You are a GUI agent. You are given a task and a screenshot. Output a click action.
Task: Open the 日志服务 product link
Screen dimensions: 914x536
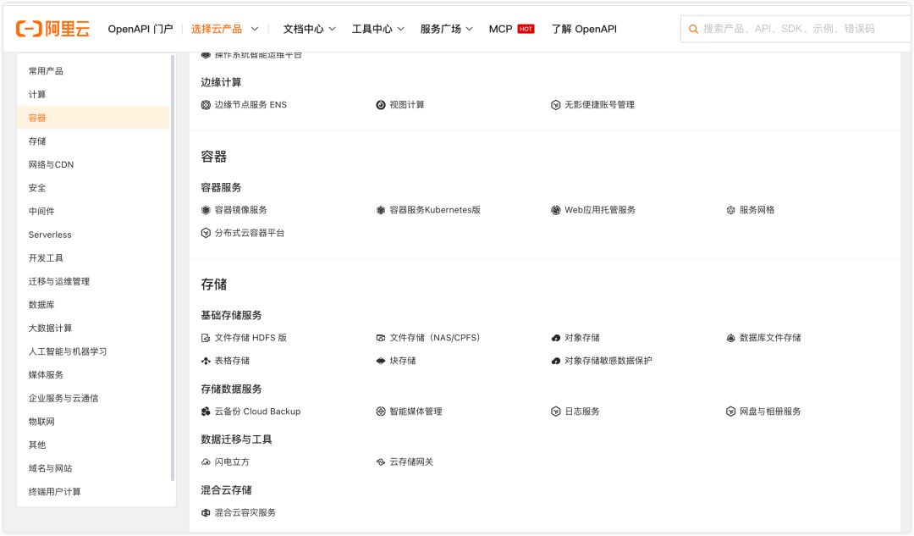(x=581, y=412)
